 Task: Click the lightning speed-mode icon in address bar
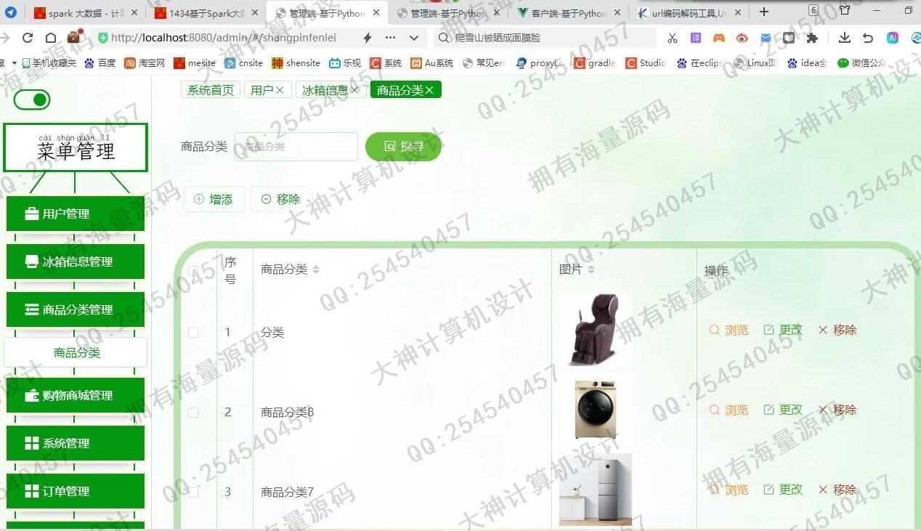[368, 38]
